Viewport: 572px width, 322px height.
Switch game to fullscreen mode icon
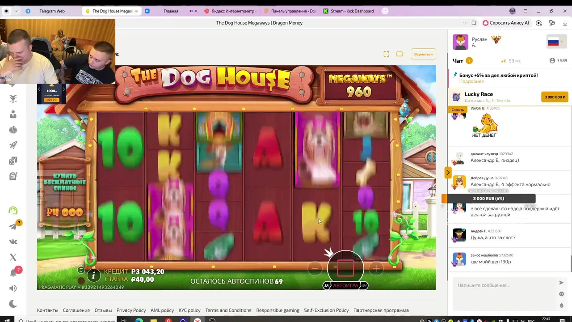coord(386,54)
